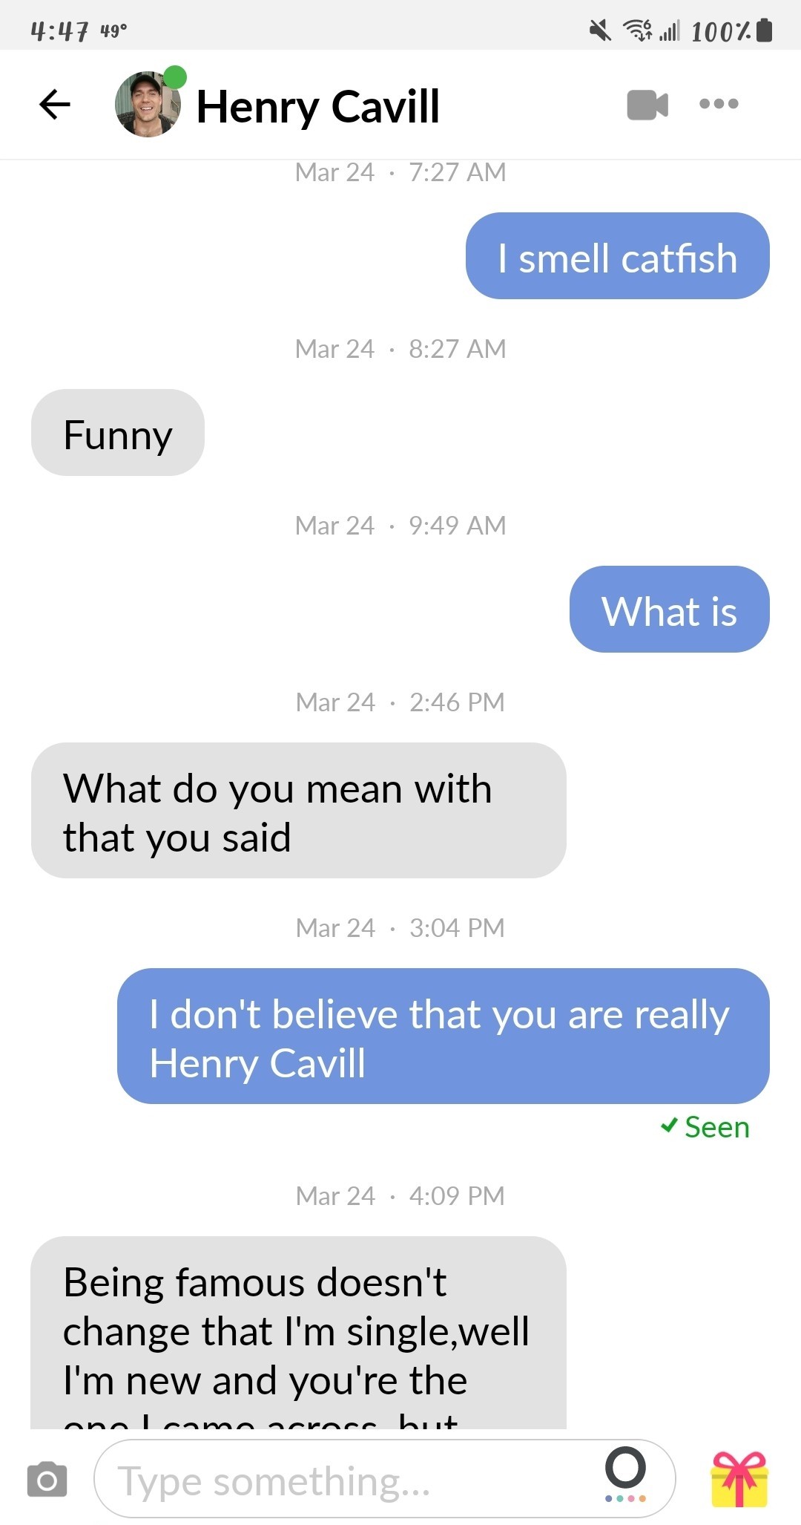View the contact's profile picture
The width and height of the screenshot is (801, 1525).
click(148, 105)
